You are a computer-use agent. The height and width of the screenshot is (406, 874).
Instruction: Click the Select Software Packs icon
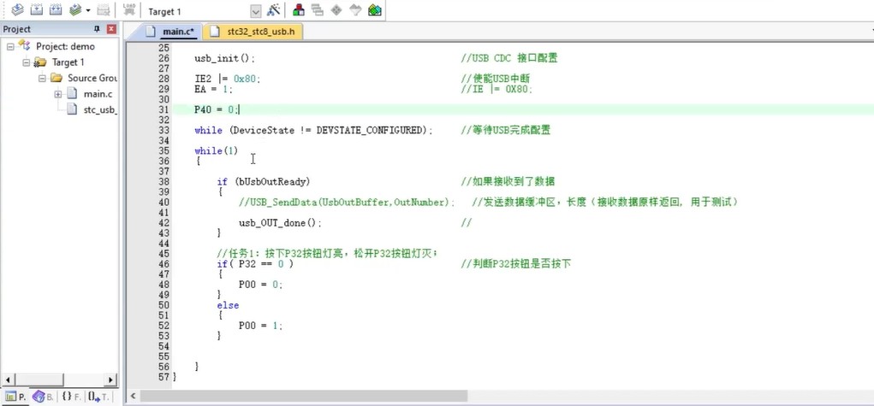pos(355,9)
